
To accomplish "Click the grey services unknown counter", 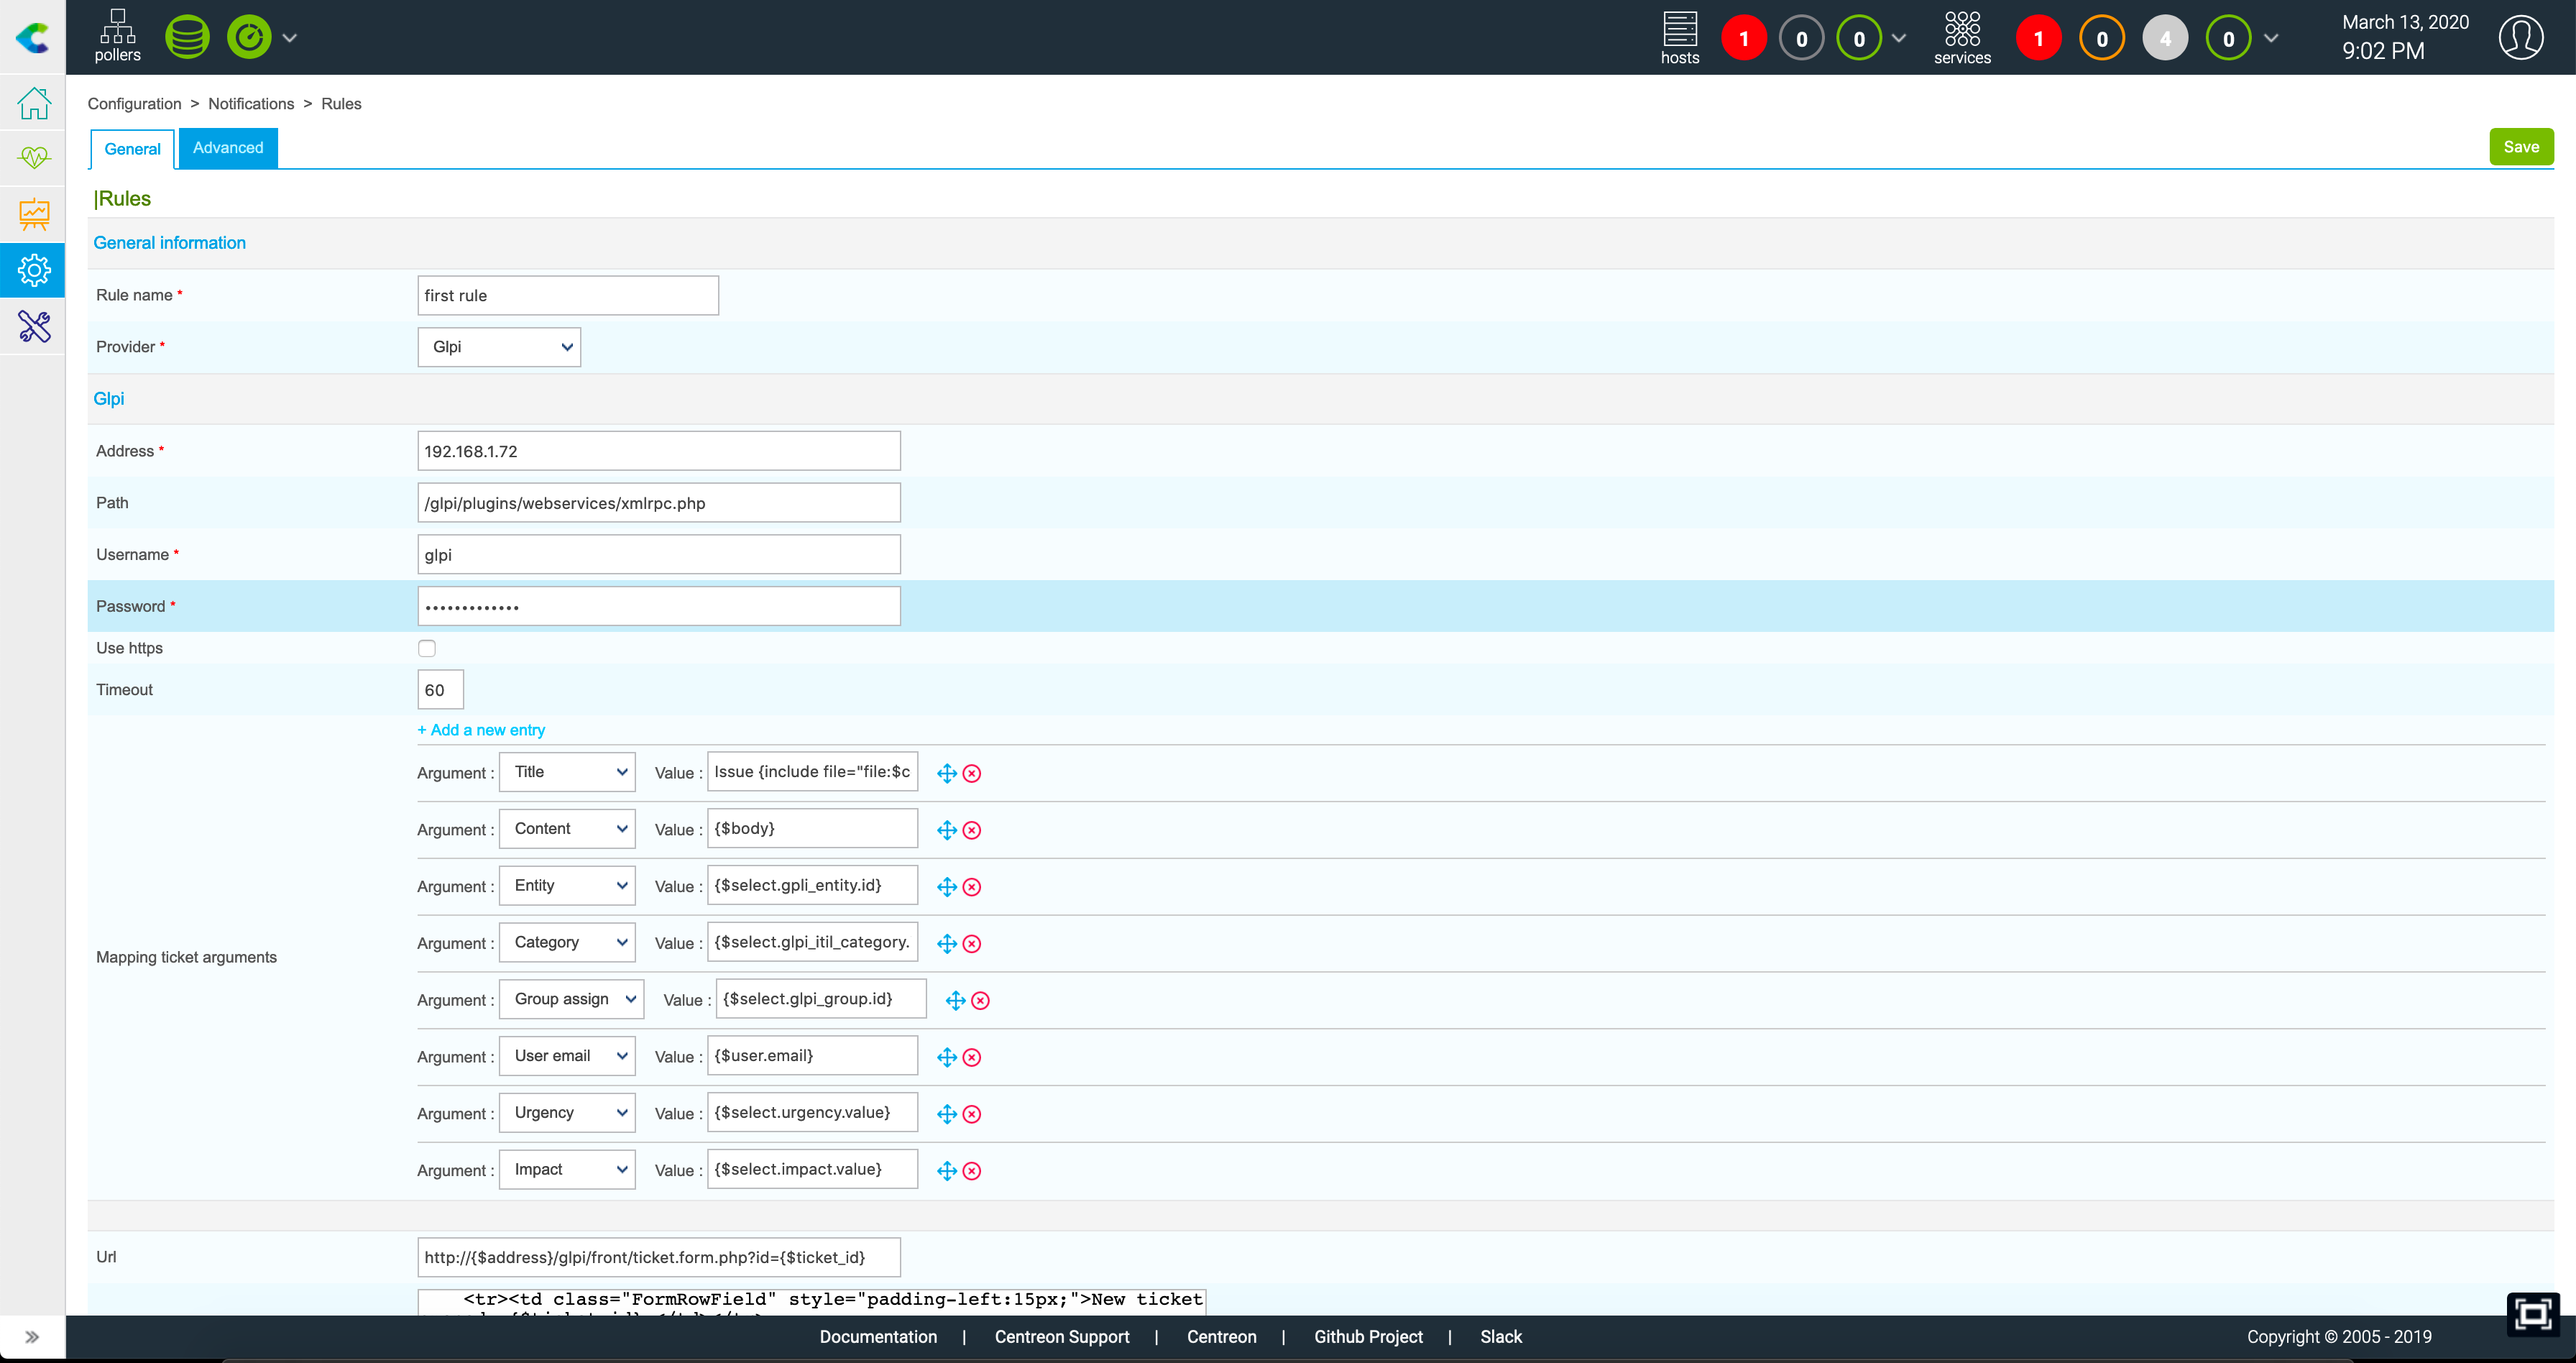I will tap(2165, 39).
